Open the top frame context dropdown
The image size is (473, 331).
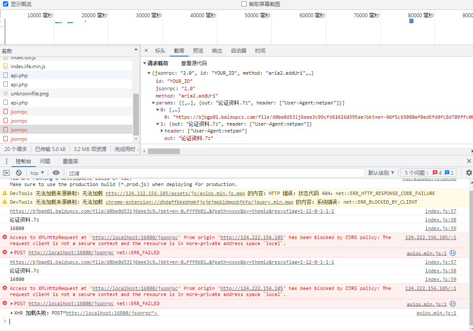[x=37, y=173]
